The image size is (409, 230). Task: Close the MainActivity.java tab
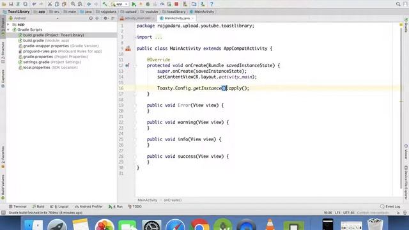click(193, 19)
